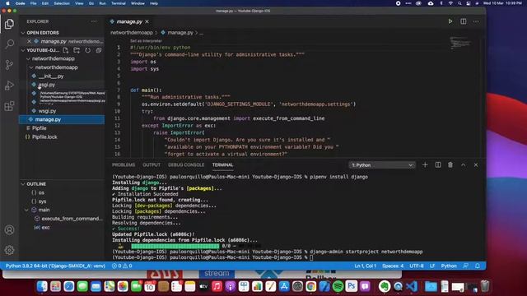Select the manage.py editor tab

pyautogui.click(x=129, y=21)
